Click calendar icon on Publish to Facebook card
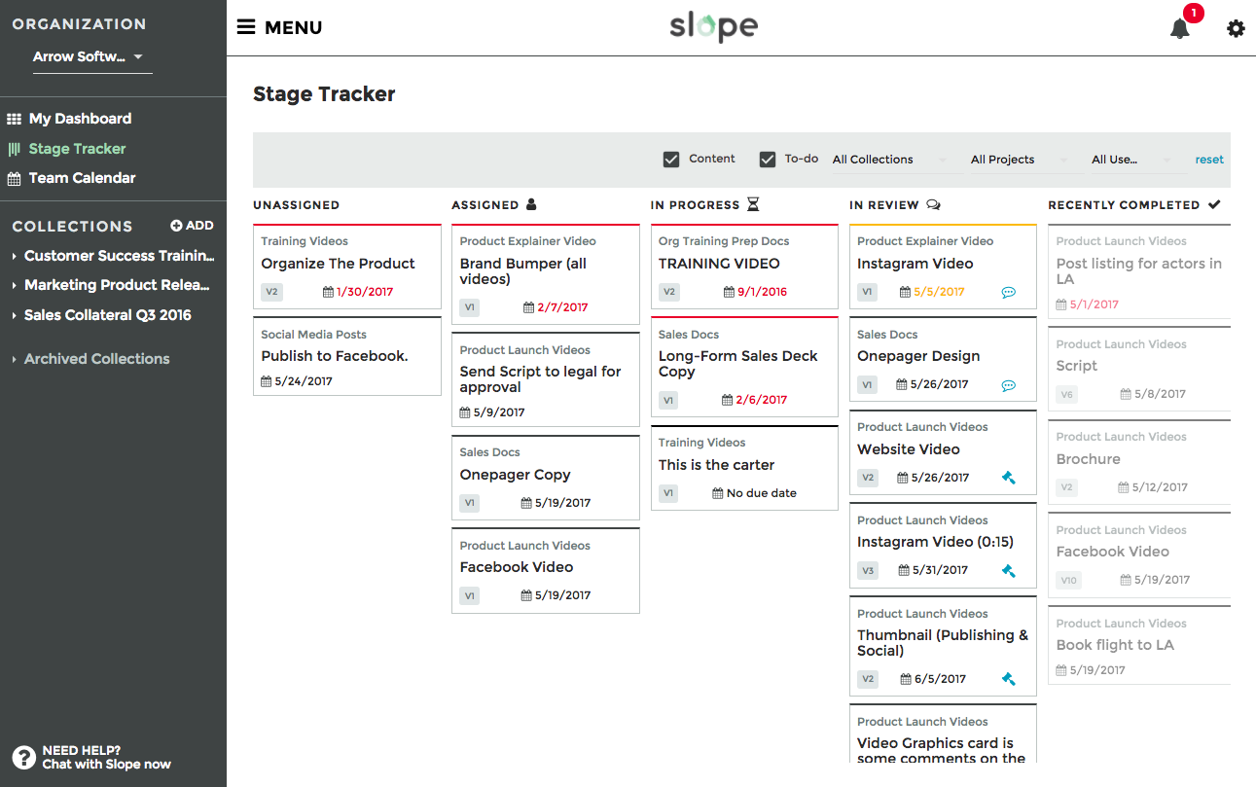The width and height of the screenshot is (1256, 787). tap(267, 381)
